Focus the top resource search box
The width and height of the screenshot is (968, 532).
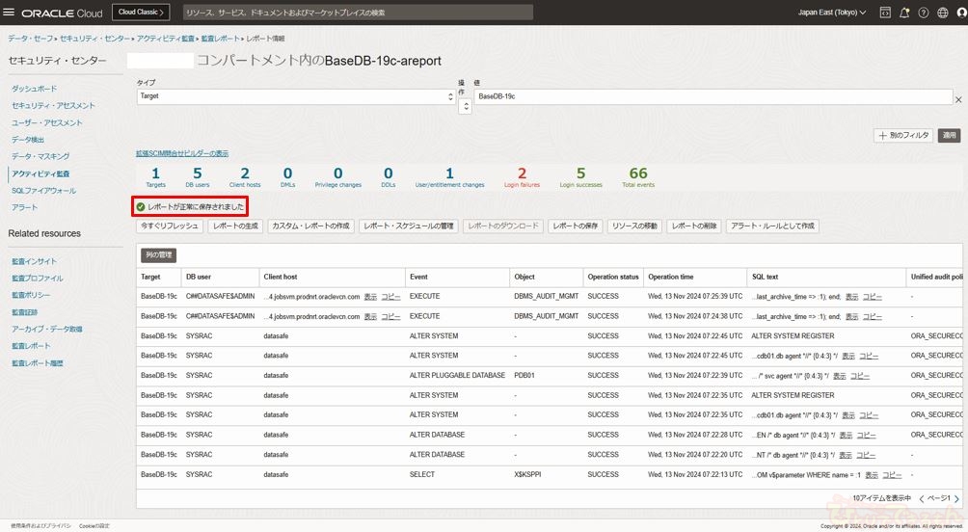[x=358, y=13]
